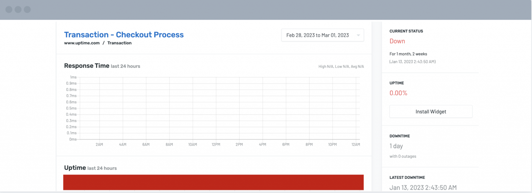Image resolution: width=532 pixels, height=193 pixels.
Task: Open the Transaction - Checkout Process title link
Action: pyautogui.click(x=124, y=35)
